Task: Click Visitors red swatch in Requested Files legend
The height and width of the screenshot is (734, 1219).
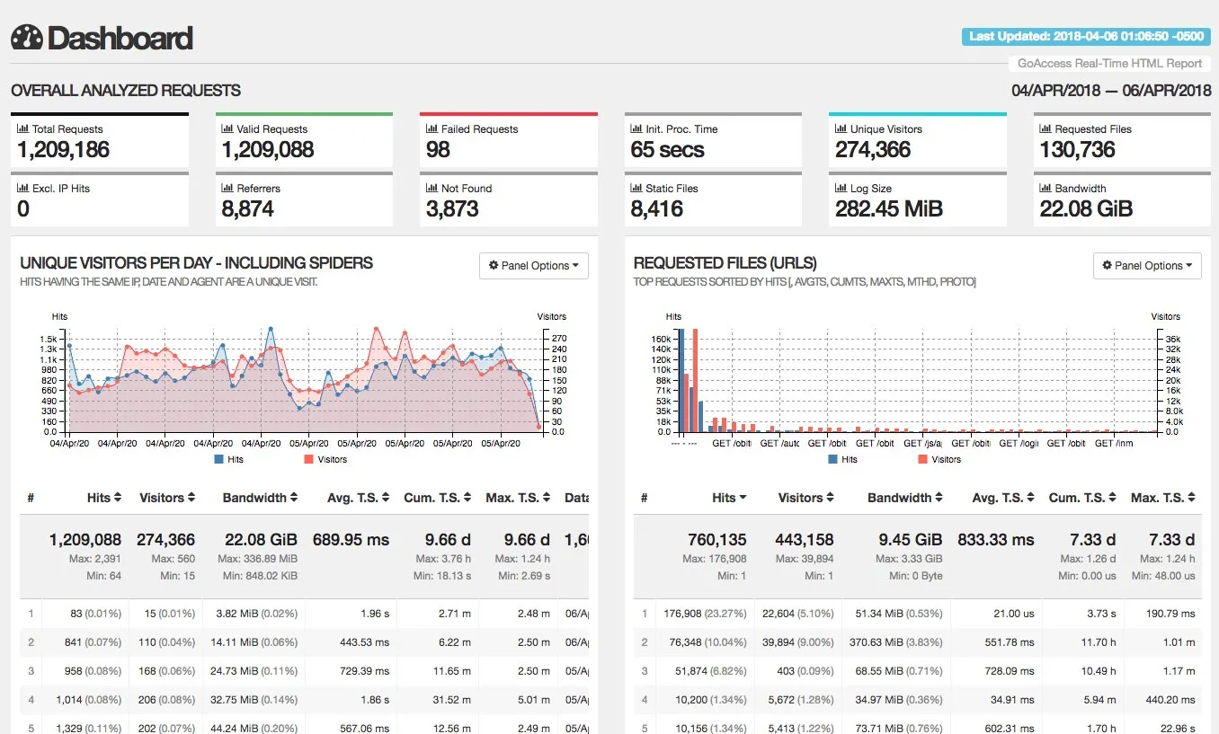Action: pyautogui.click(x=922, y=459)
